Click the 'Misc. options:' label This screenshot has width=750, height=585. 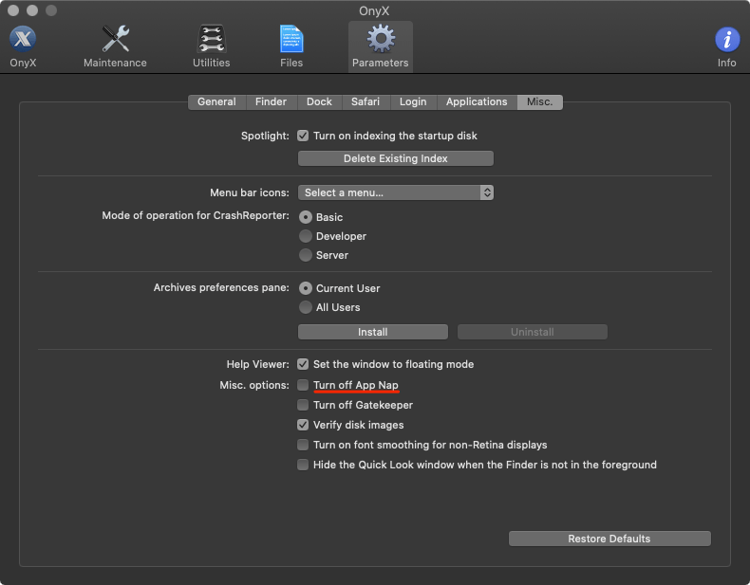point(254,385)
